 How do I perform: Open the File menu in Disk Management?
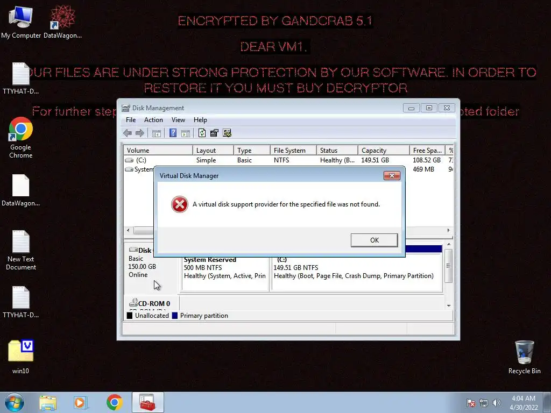click(131, 120)
